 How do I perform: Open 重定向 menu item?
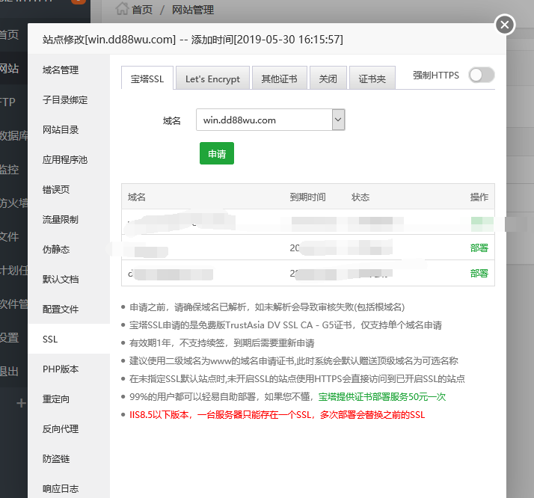point(69,399)
